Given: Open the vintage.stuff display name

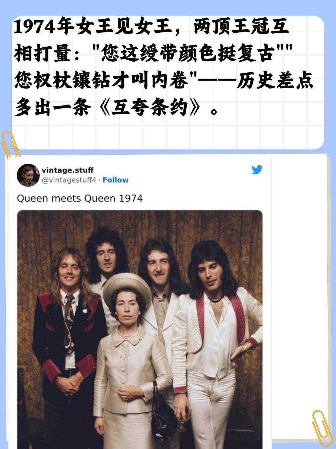Looking at the screenshot, I should point(67,170).
